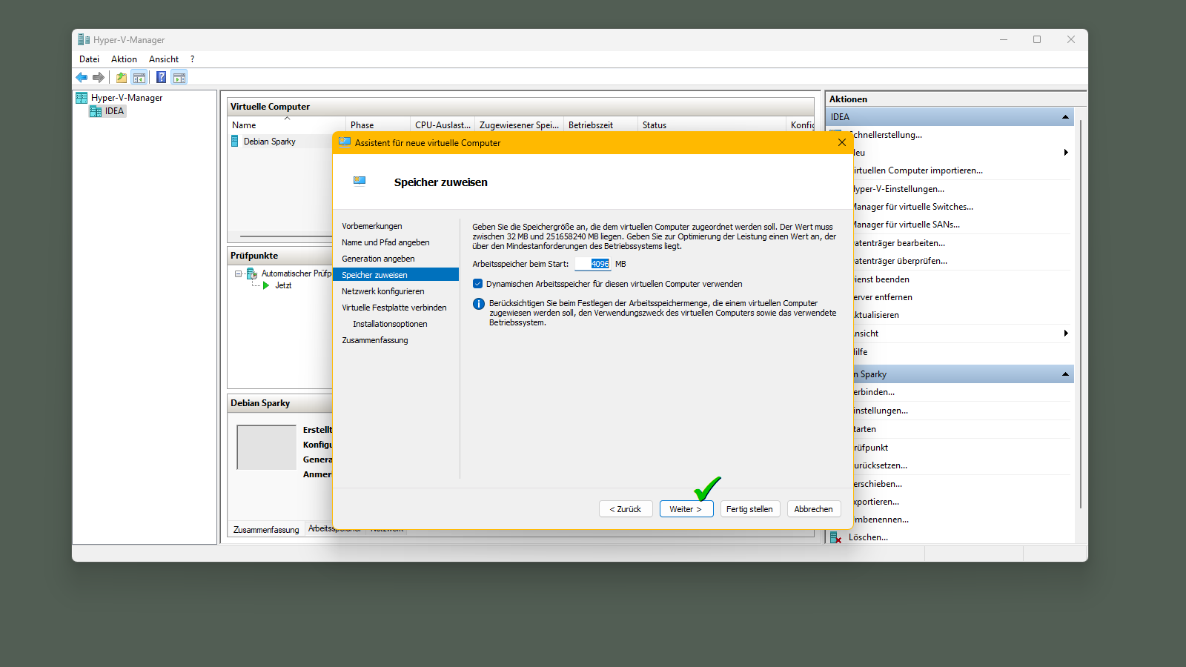Click the Back arrow in the toolbar
The width and height of the screenshot is (1186, 667).
pyautogui.click(x=82, y=77)
